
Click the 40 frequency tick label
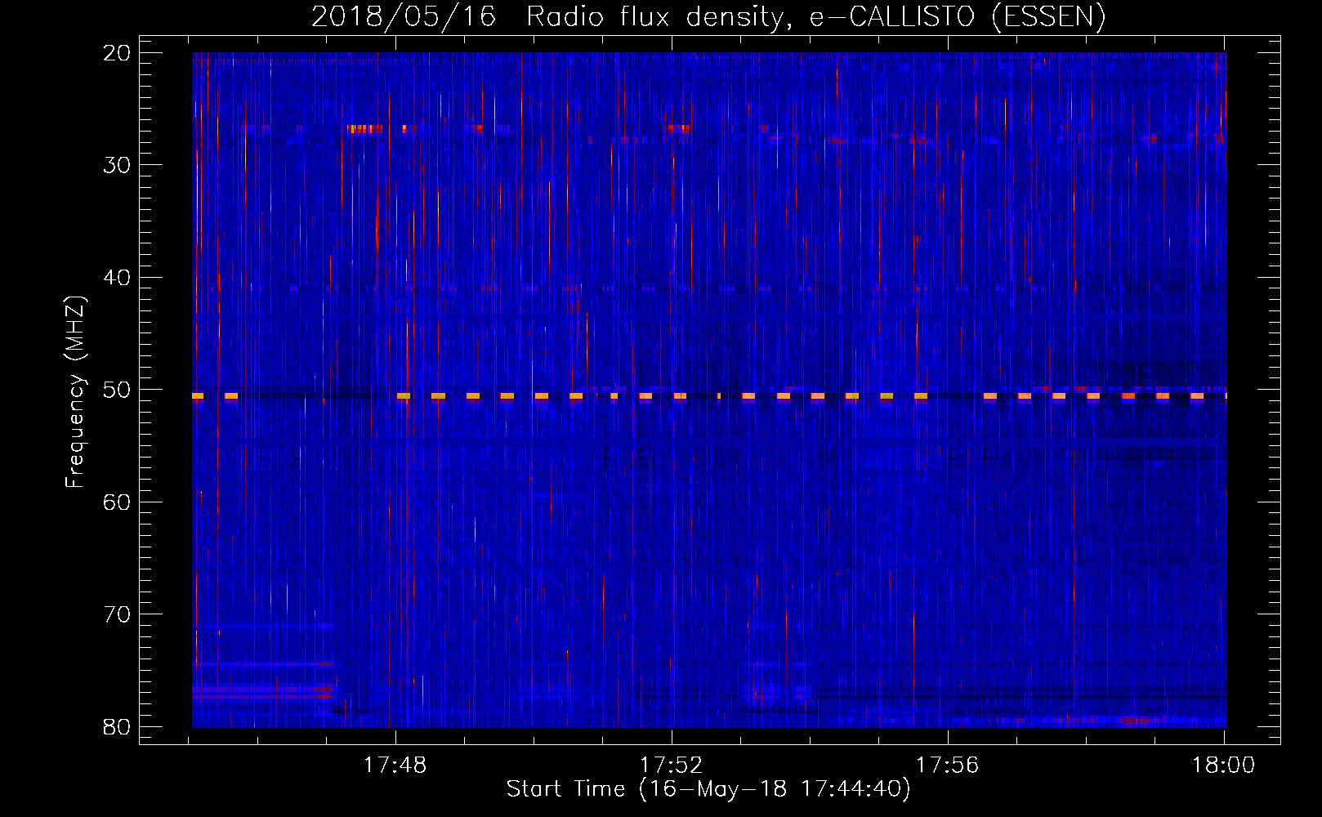(117, 278)
